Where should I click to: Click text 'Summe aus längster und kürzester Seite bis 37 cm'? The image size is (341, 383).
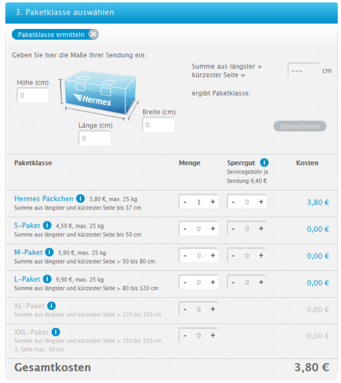[78, 207]
